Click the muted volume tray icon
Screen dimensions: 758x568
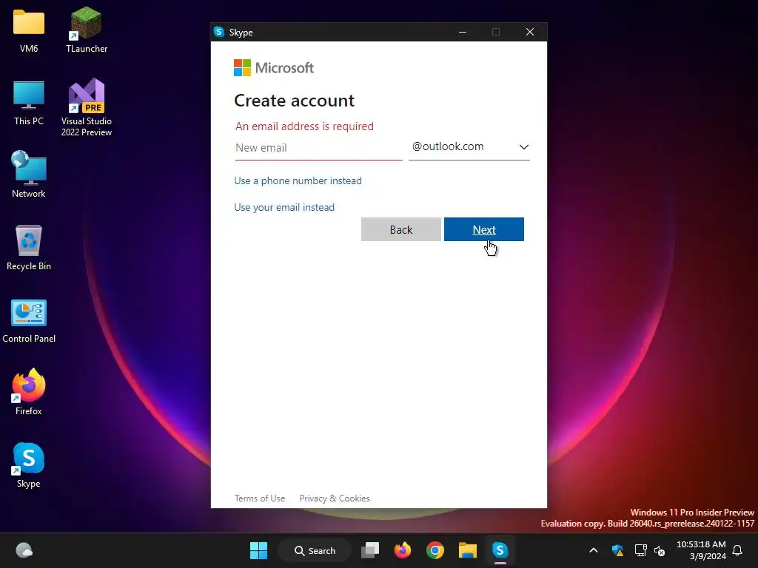click(660, 550)
